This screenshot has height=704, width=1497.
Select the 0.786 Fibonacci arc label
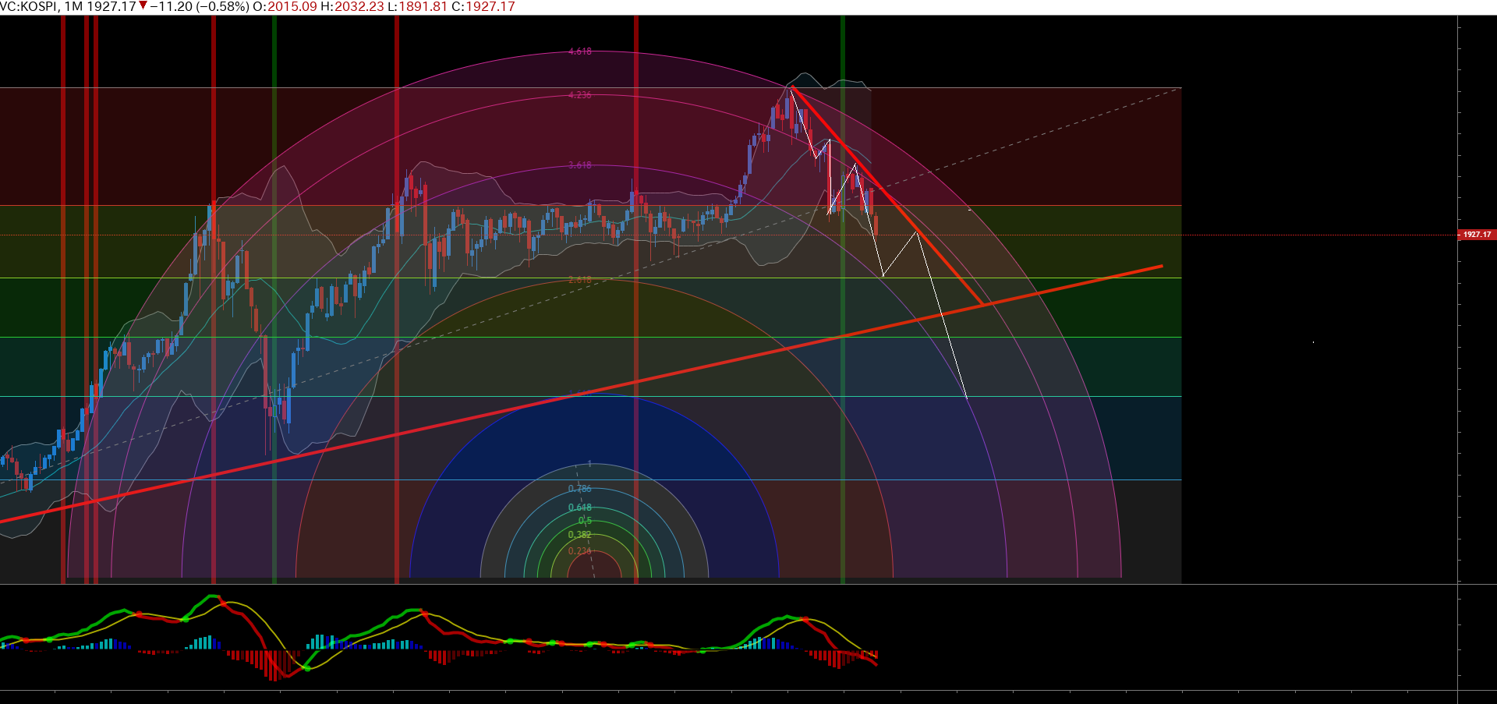pyautogui.click(x=579, y=489)
